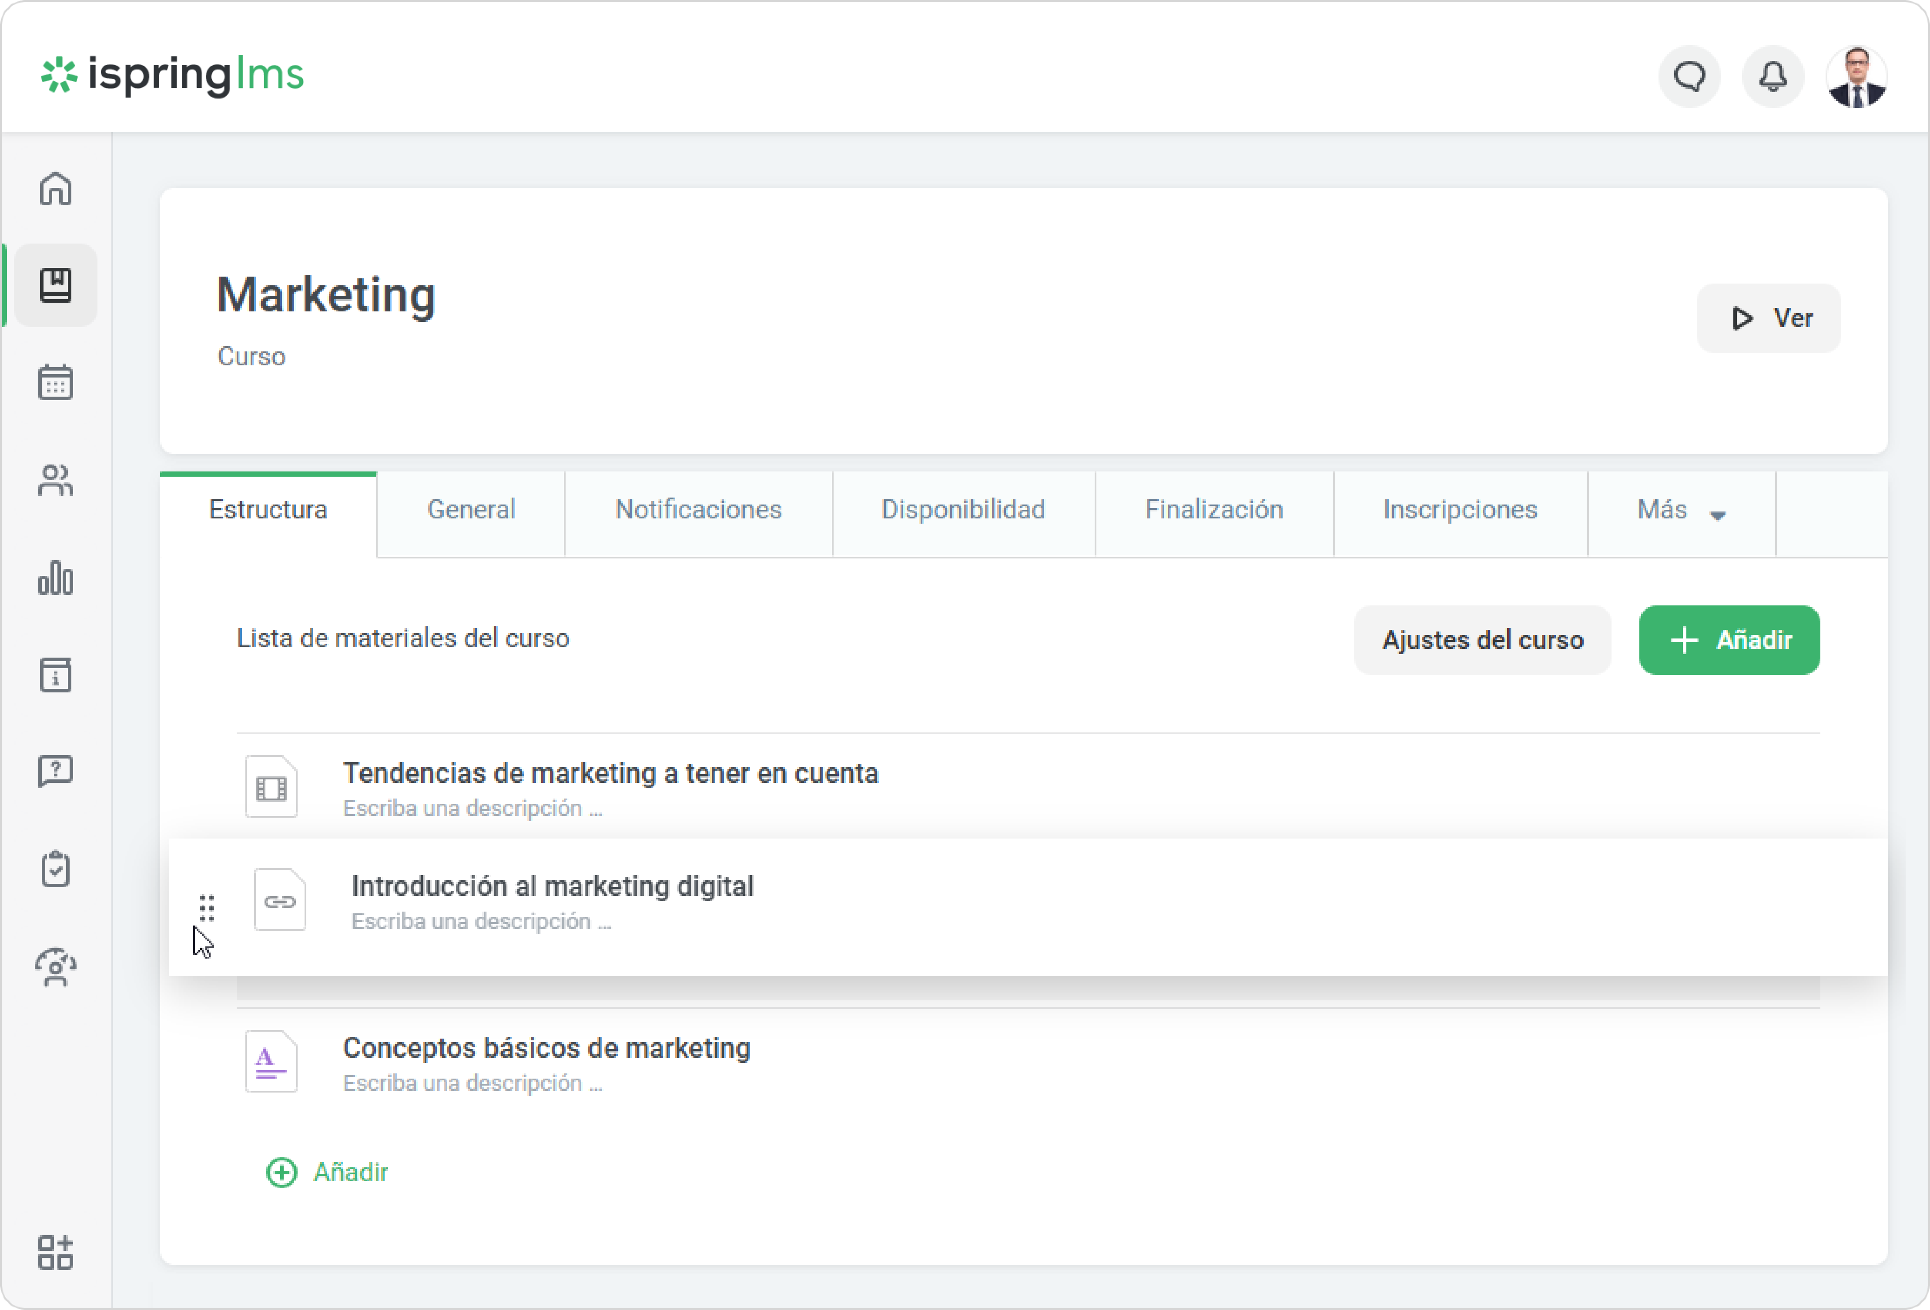Viewport: 1930px width, 1310px height.
Task: Expand the Más dropdown tab
Action: pos(1681,510)
